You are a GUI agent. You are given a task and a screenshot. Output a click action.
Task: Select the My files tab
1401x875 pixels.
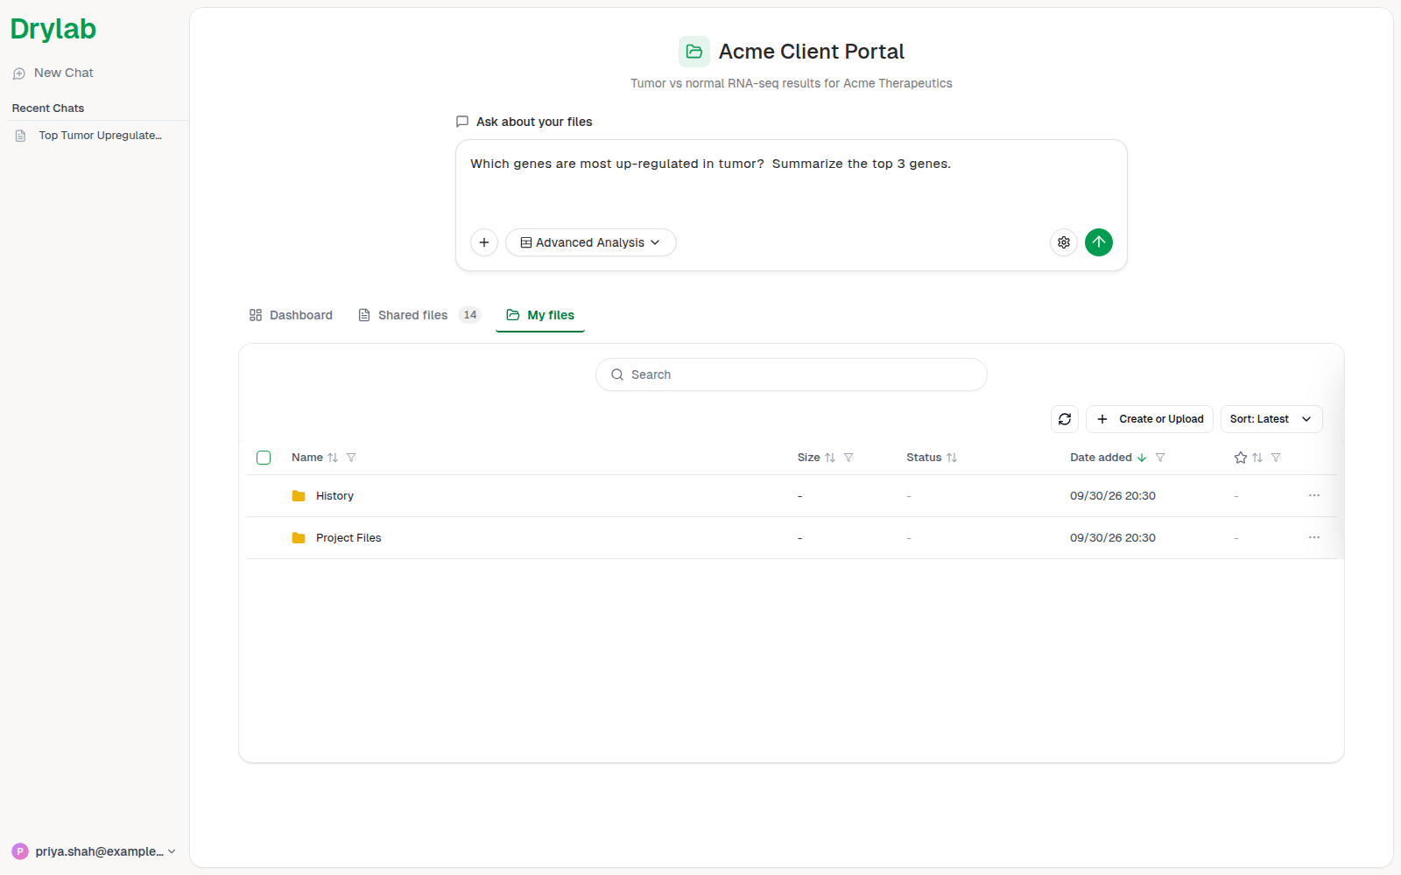click(x=540, y=315)
